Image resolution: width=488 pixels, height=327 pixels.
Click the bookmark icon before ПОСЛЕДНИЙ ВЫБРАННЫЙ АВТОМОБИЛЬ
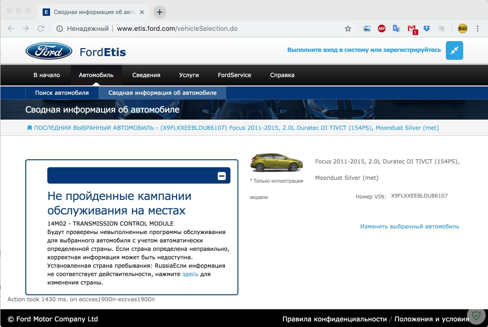click(x=30, y=128)
